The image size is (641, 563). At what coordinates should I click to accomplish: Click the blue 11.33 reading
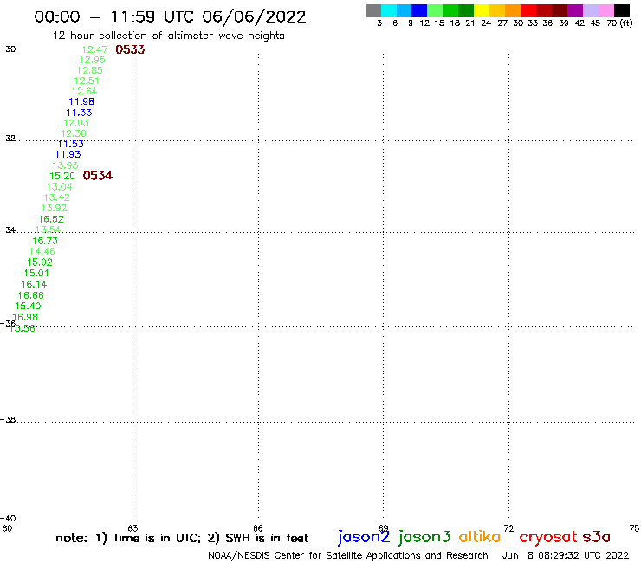pos(80,113)
